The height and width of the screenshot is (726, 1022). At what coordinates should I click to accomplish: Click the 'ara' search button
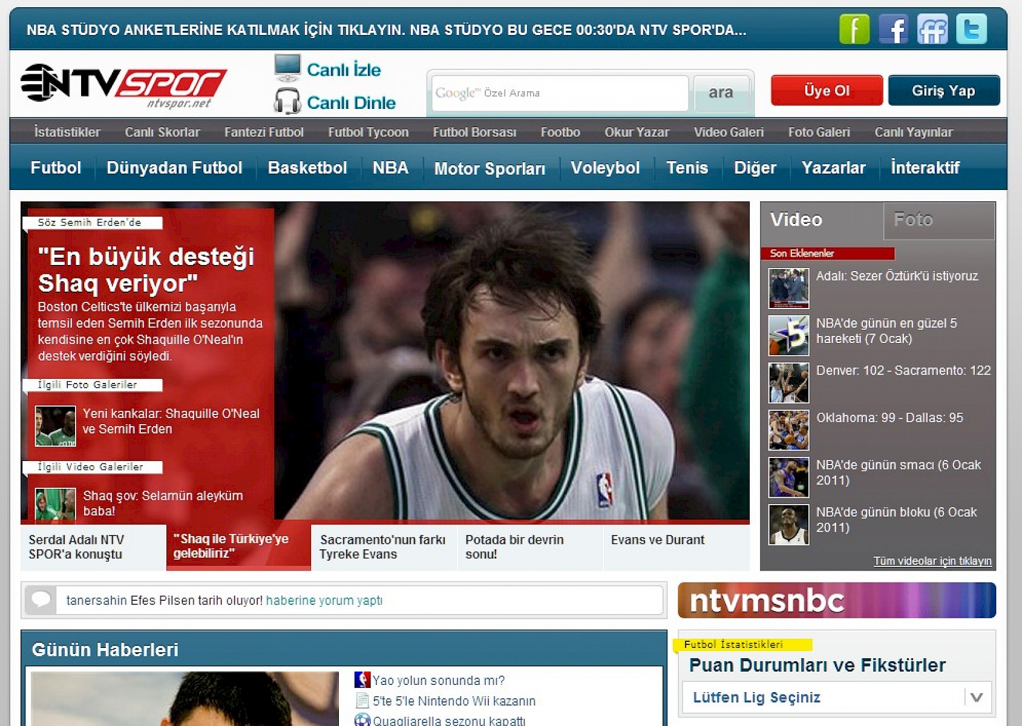721,93
